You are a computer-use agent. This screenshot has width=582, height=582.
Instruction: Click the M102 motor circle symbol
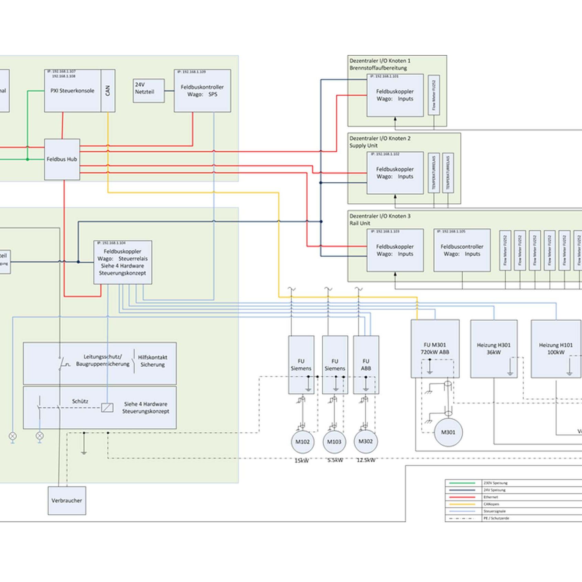302,442
